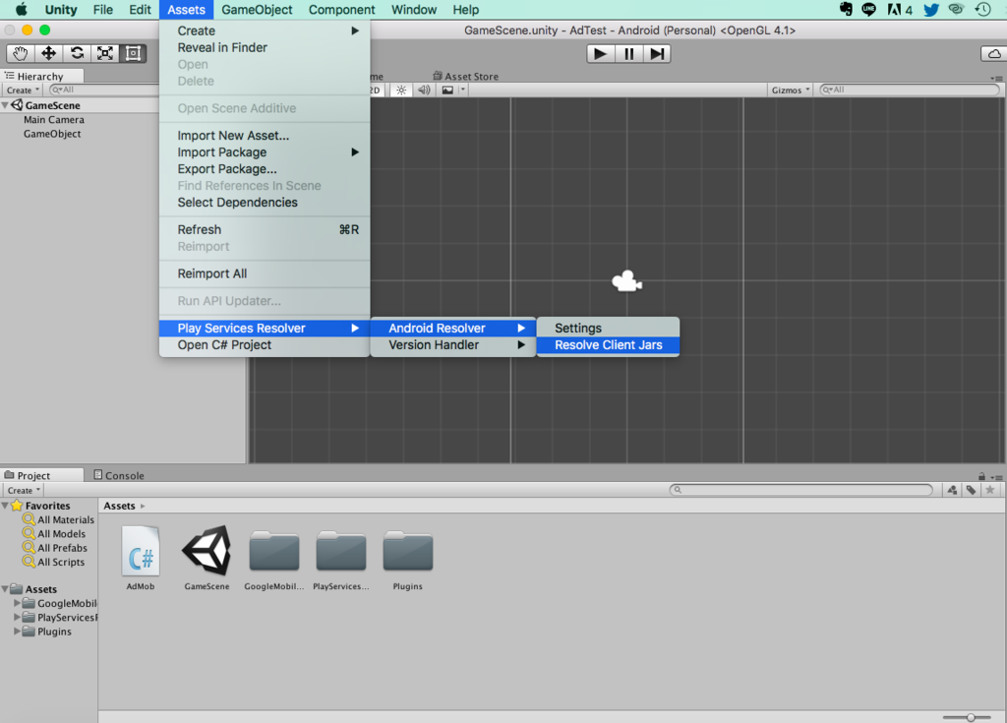Choose Resolve Client Jars
Screen dimensions: 1007x723
[608, 345]
